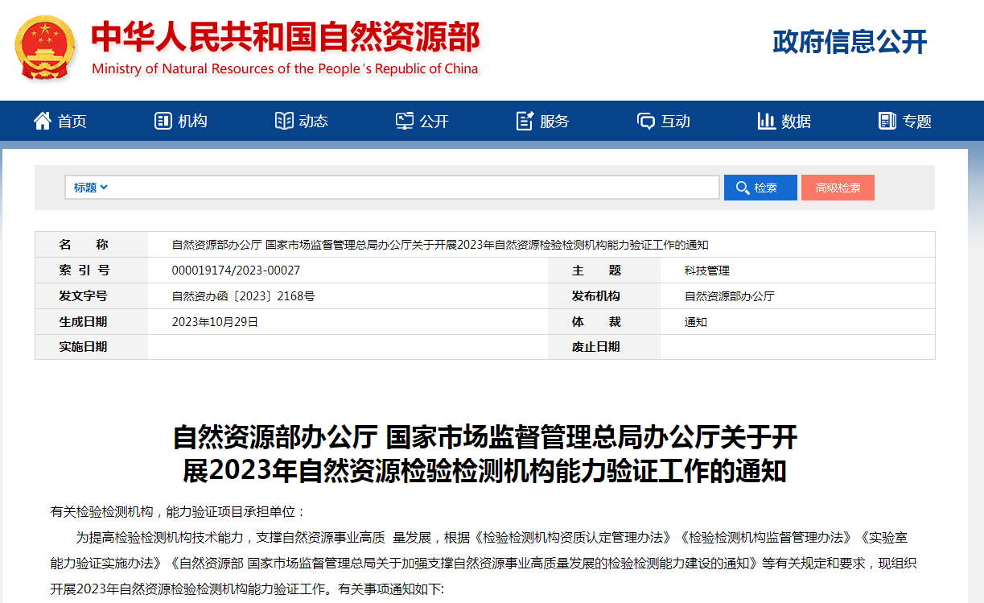Click the open book icon beside 动态
Viewport: 984px width, 603px height.
pyautogui.click(x=284, y=121)
